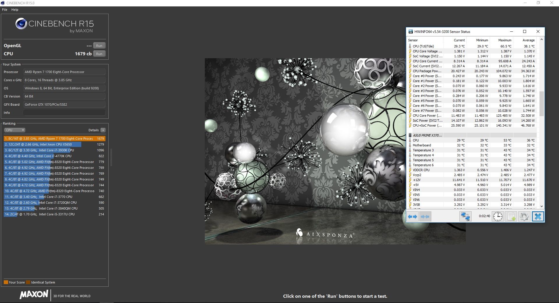Open the CPU ranking type dropdown

(15, 130)
